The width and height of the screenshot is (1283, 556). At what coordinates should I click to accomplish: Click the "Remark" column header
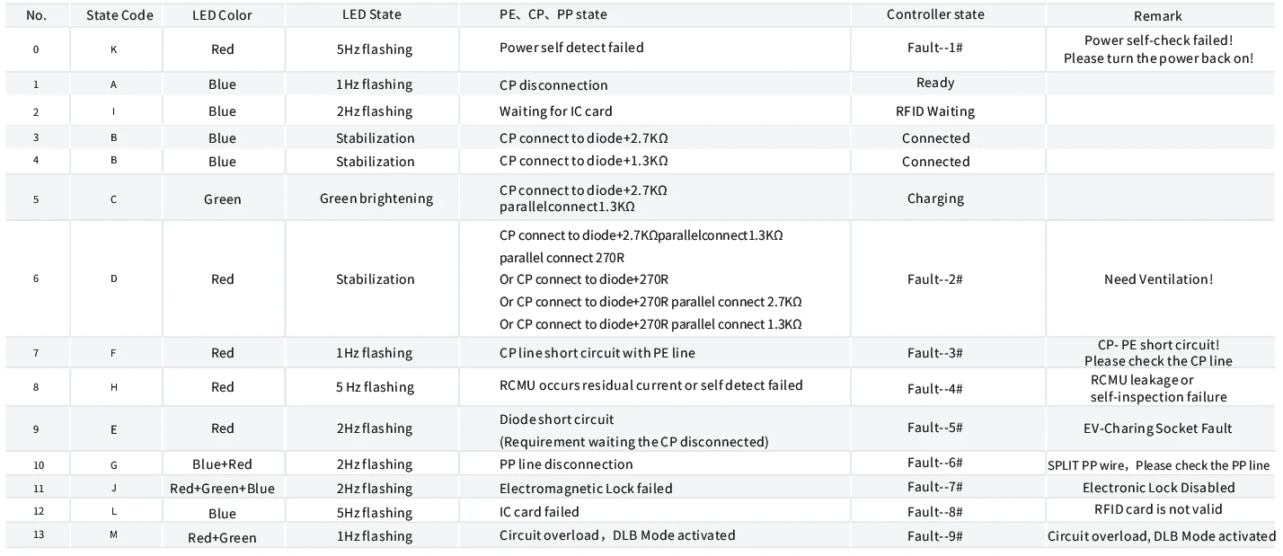pos(1158,16)
